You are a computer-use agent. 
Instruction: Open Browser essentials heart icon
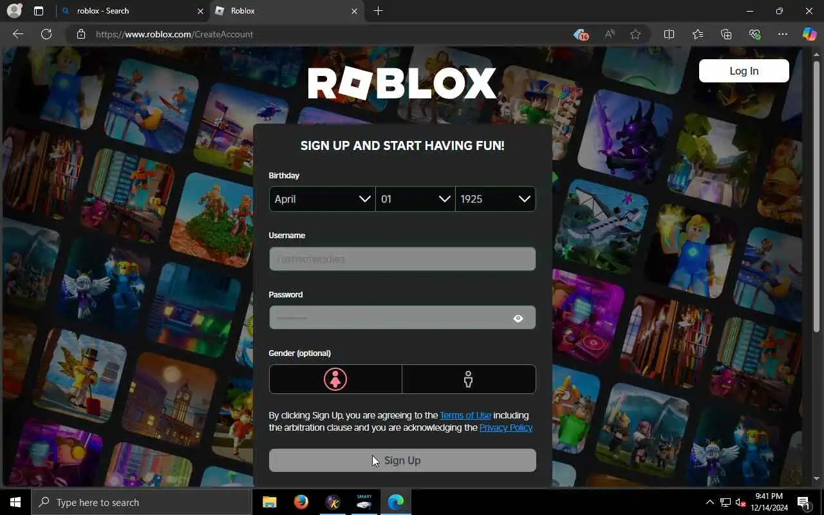pos(754,34)
